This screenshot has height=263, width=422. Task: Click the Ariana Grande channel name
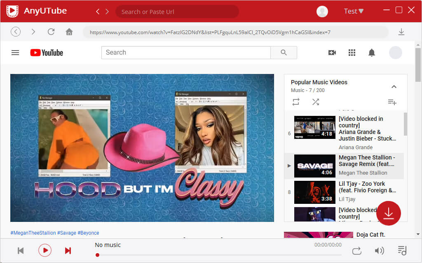pyautogui.click(x=356, y=148)
